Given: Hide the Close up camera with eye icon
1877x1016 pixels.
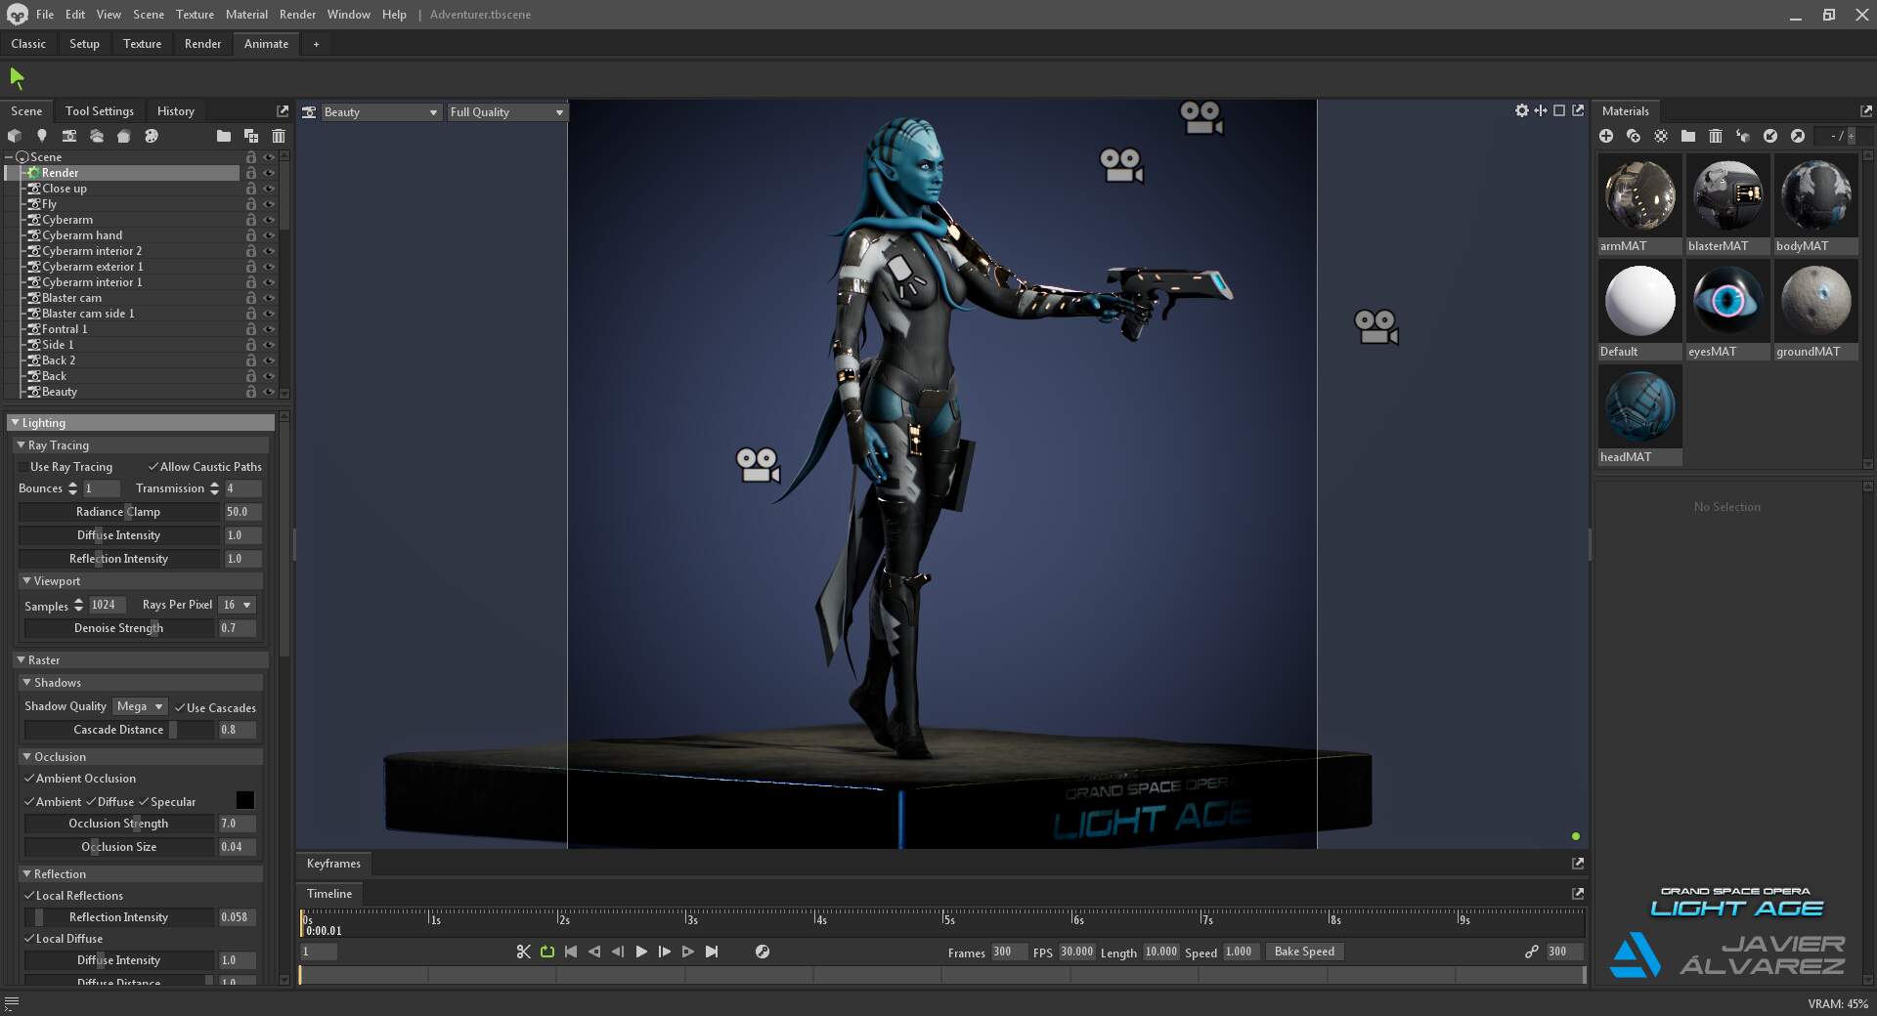Looking at the screenshot, I should click(269, 189).
